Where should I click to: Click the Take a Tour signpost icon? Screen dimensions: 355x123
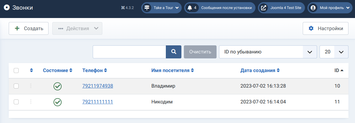(x=147, y=8)
